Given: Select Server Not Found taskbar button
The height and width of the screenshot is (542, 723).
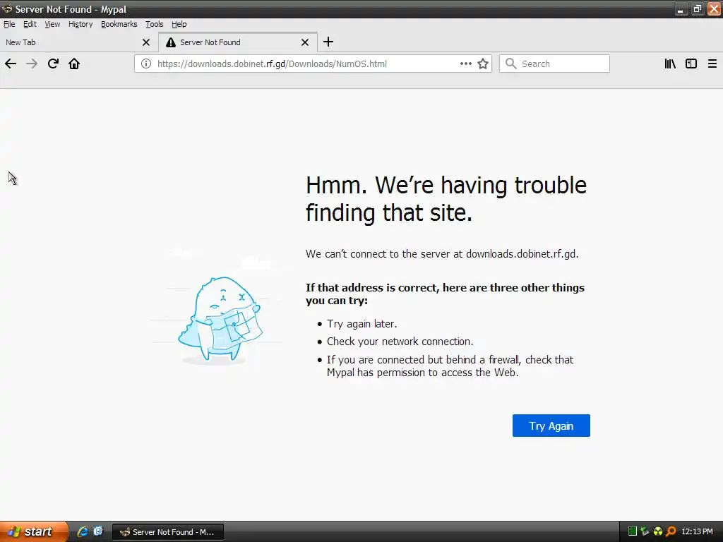Looking at the screenshot, I should 168,532.
